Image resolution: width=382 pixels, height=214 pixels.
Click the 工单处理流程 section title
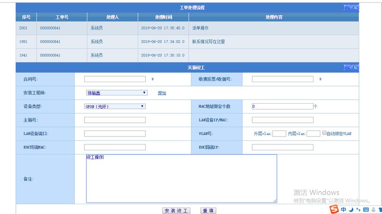coord(192,8)
